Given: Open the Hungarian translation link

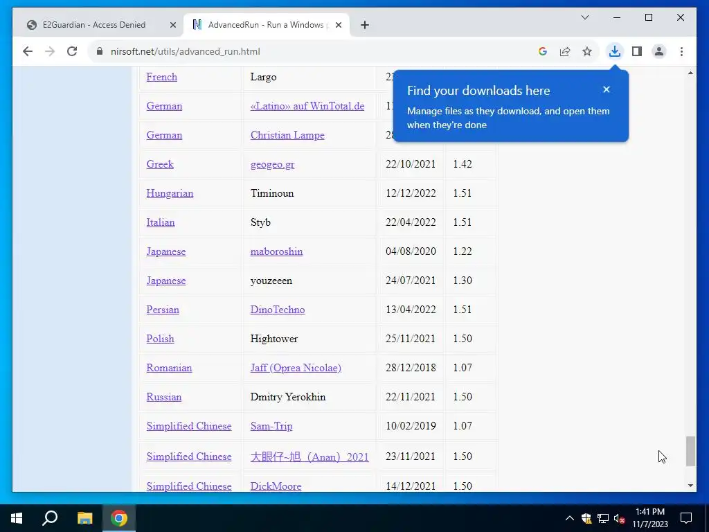Looking at the screenshot, I should [x=170, y=193].
